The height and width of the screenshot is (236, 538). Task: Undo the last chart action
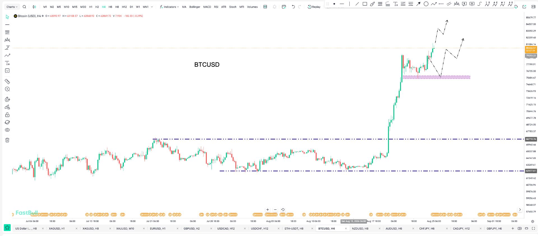[293, 7]
